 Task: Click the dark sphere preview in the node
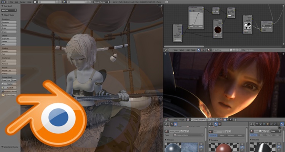click(x=218, y=30)
